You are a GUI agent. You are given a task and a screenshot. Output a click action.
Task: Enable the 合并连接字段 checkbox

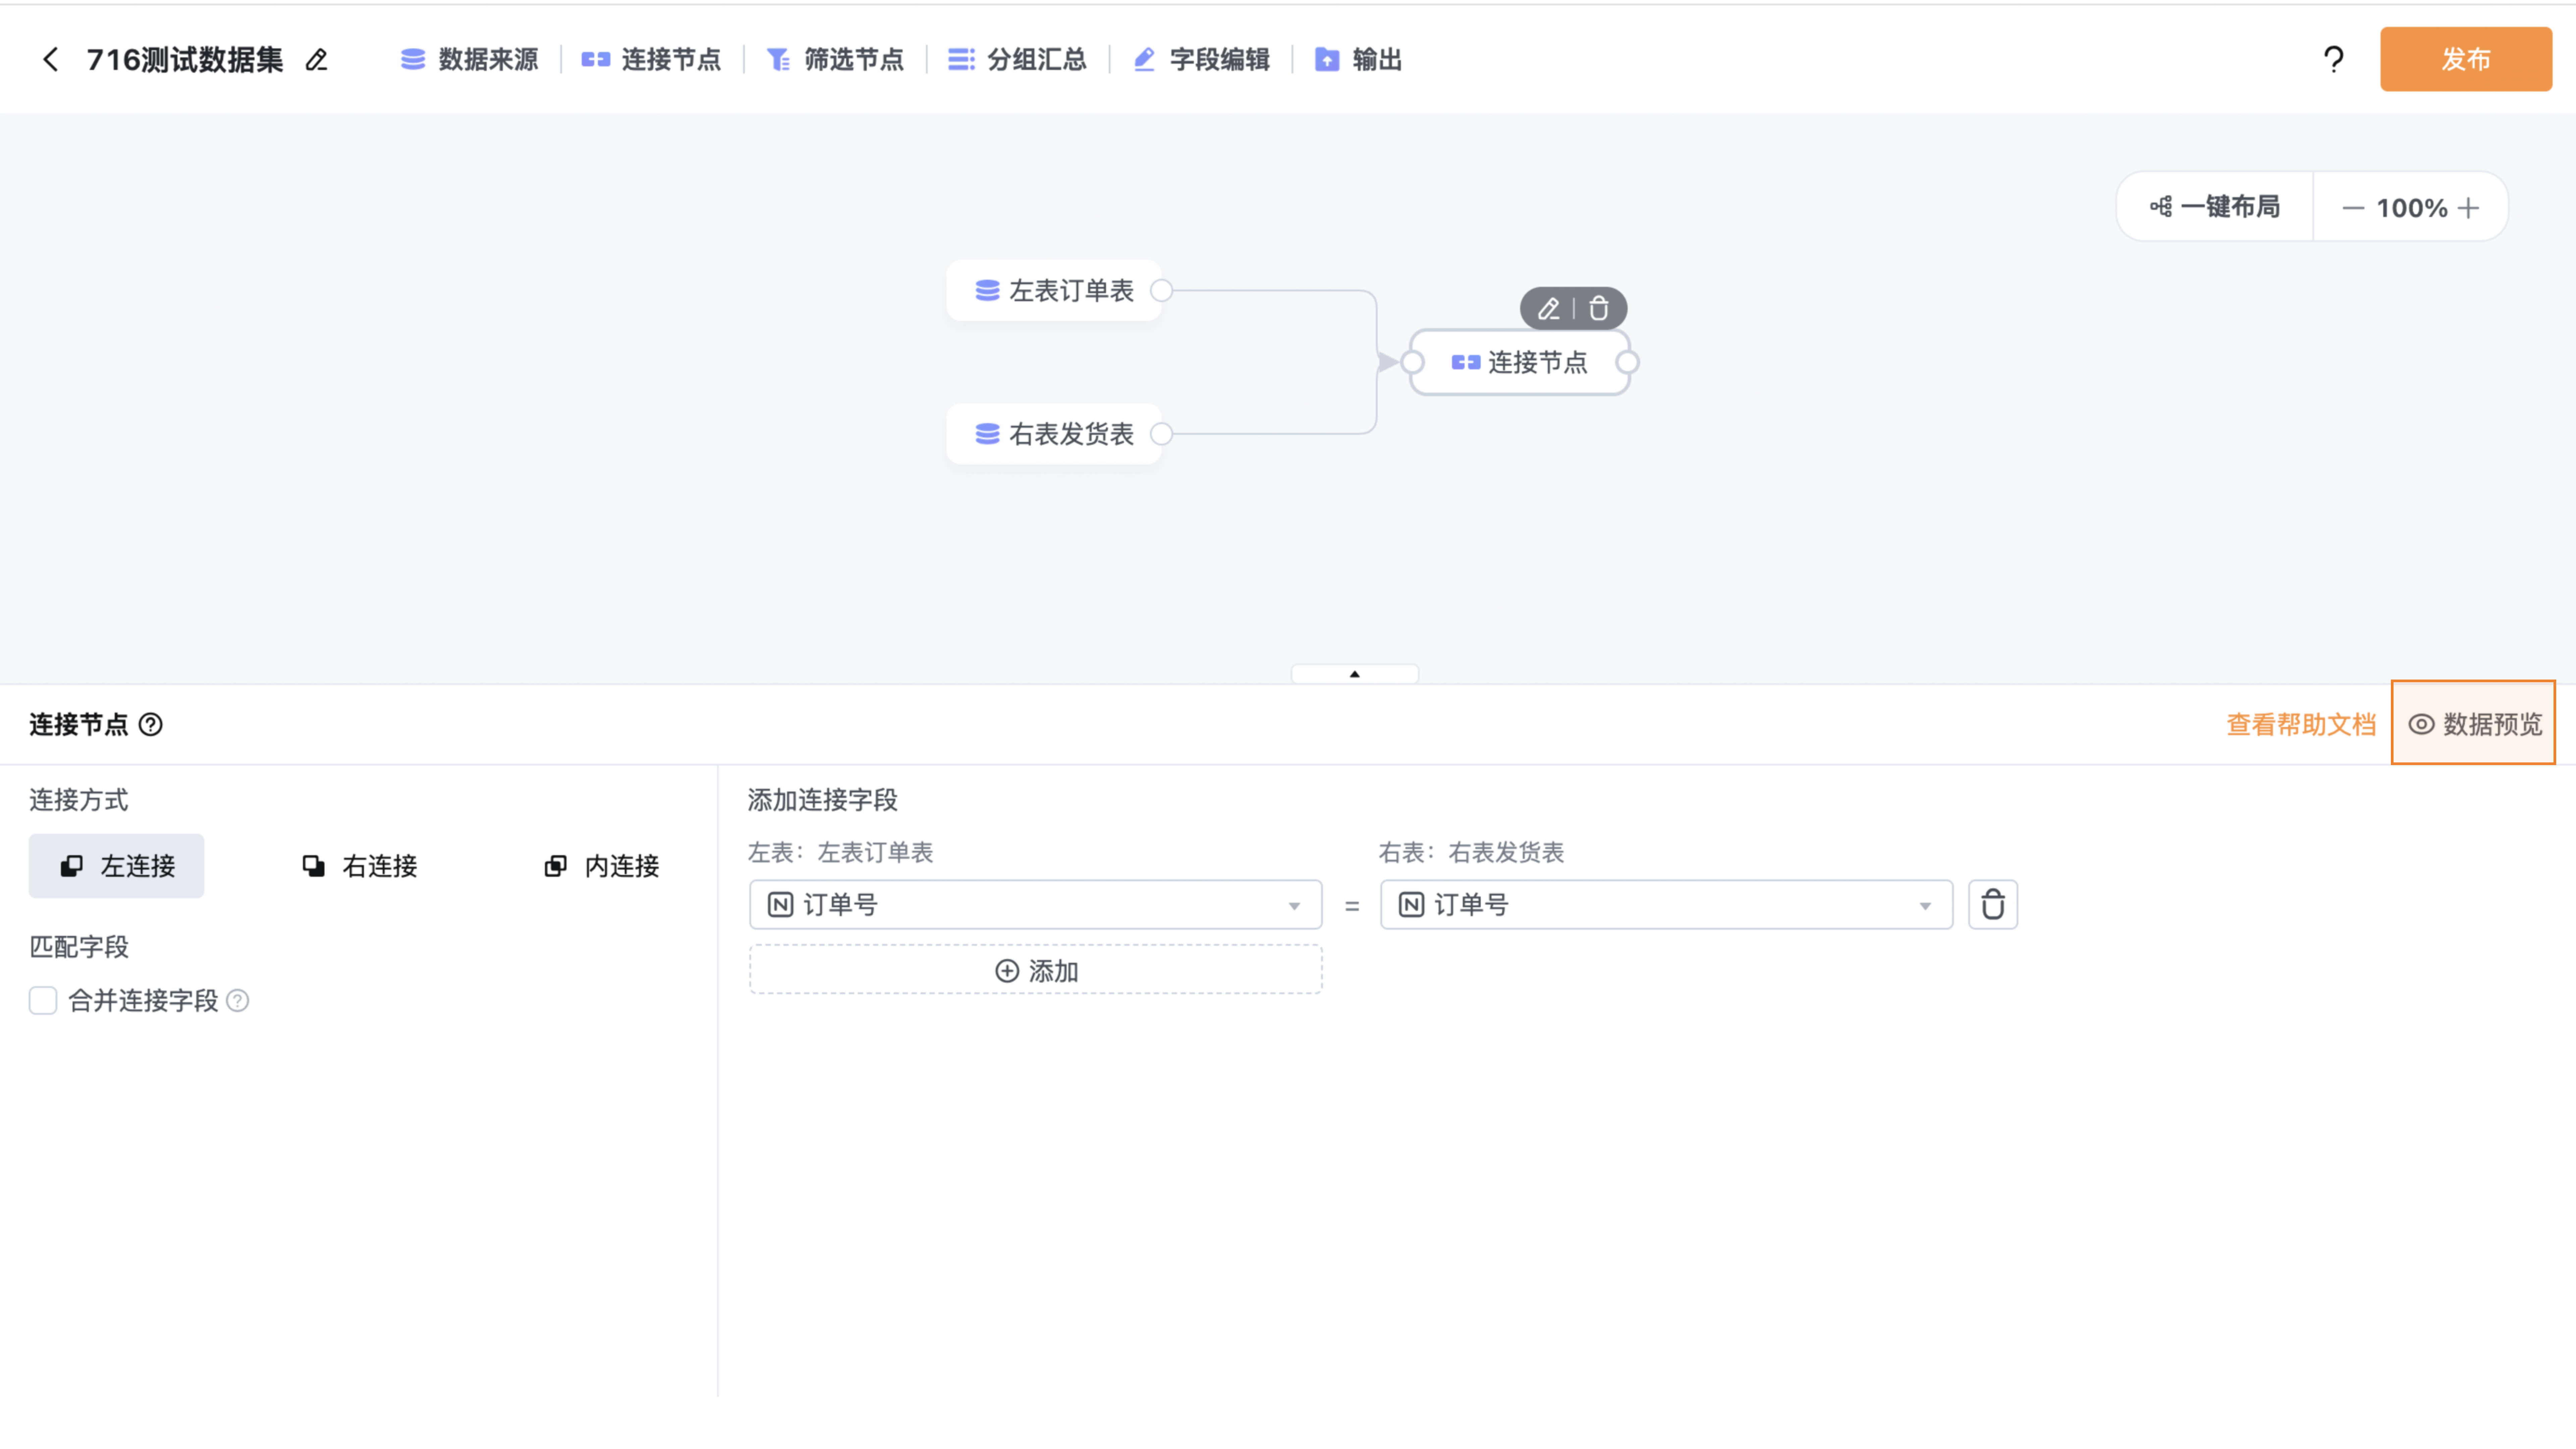(x=43, y=1001)
